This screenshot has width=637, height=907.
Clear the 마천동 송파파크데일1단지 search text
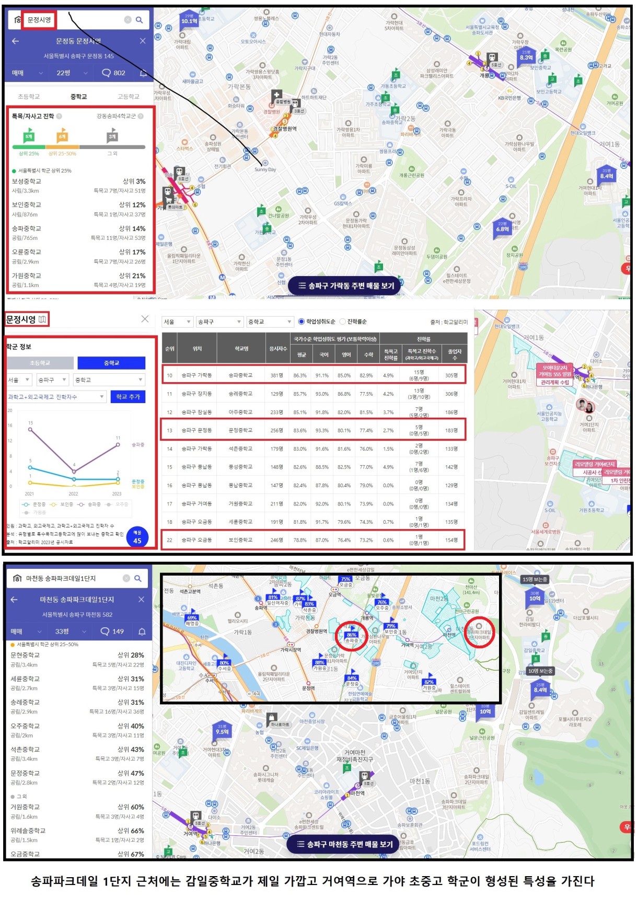coord(126,578)
